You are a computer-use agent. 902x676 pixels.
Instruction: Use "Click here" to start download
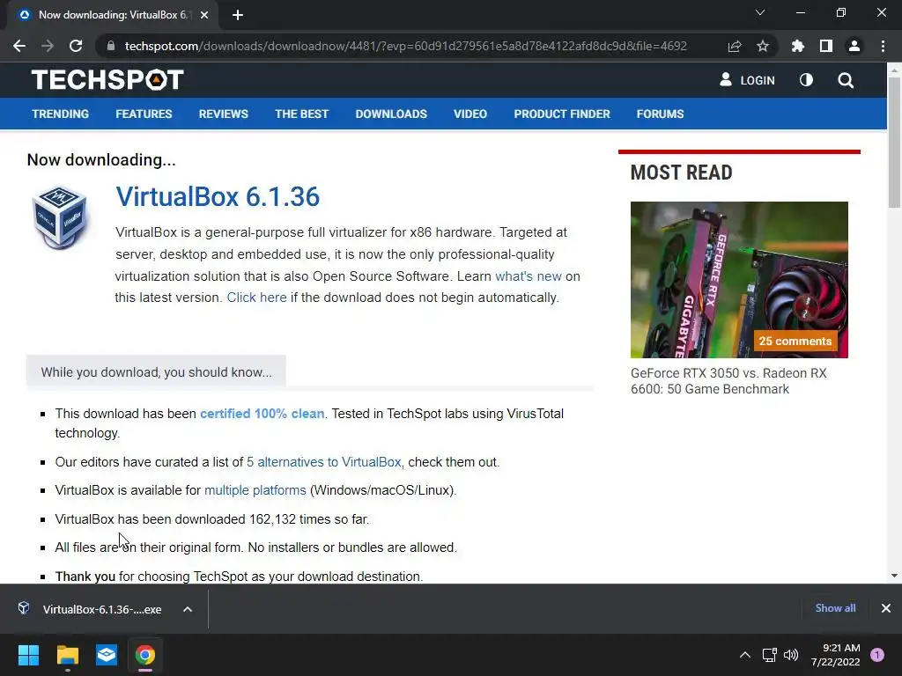coord(256,298)
